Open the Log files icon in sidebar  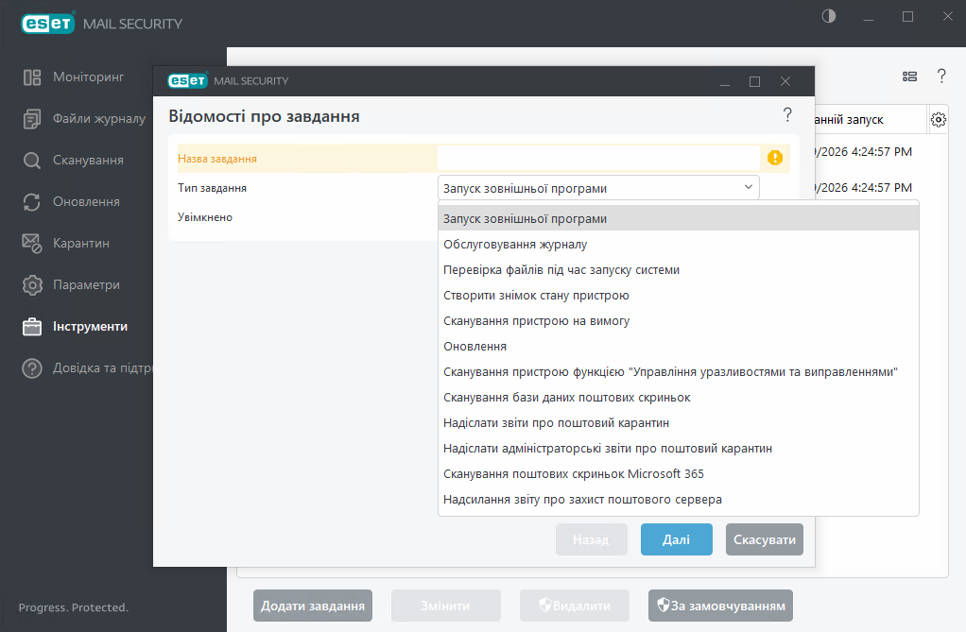click(x=32, y=119)
